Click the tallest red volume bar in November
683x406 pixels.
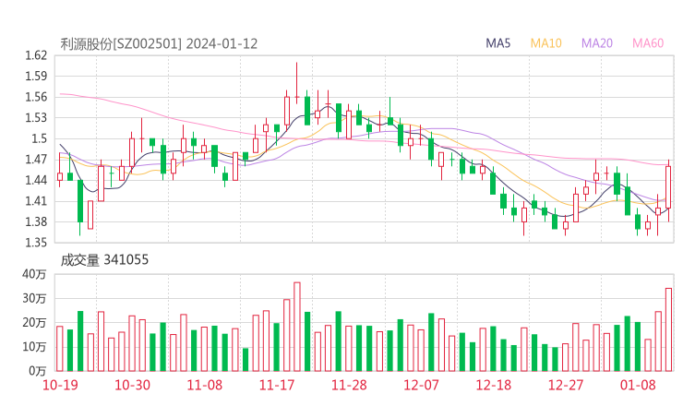coord(297,327)
